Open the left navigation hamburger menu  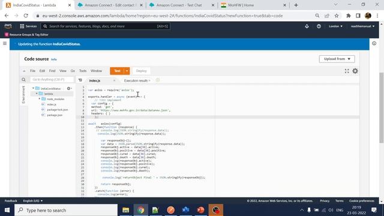pyautogui.click(x=5, y=43)
